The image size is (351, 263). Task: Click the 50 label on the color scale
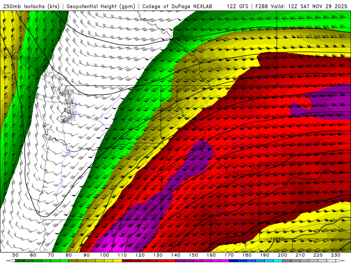pos(15,255)
